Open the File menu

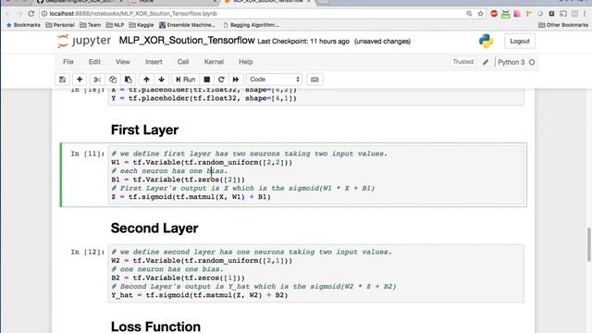coord(68,62)
